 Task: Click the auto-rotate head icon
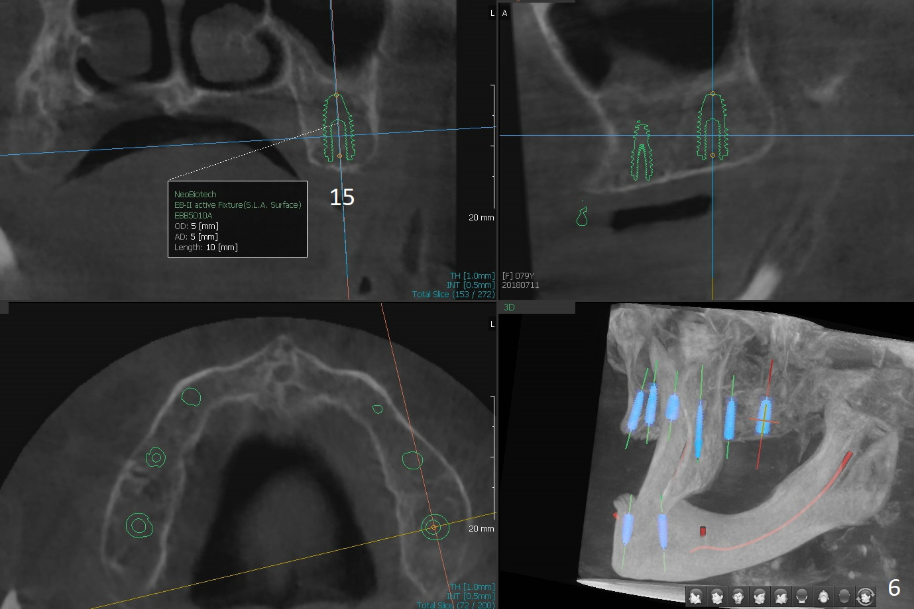(x=866, y=596)
